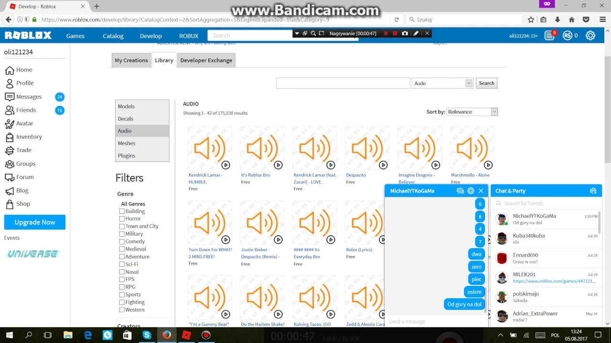Screen dimensions: 611x343
Task: Open Friends in the sidebar
Action: (x=21, y=110)
